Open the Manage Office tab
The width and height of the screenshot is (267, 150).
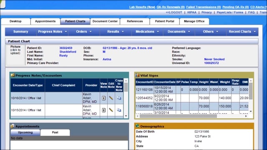coord(194,21)
